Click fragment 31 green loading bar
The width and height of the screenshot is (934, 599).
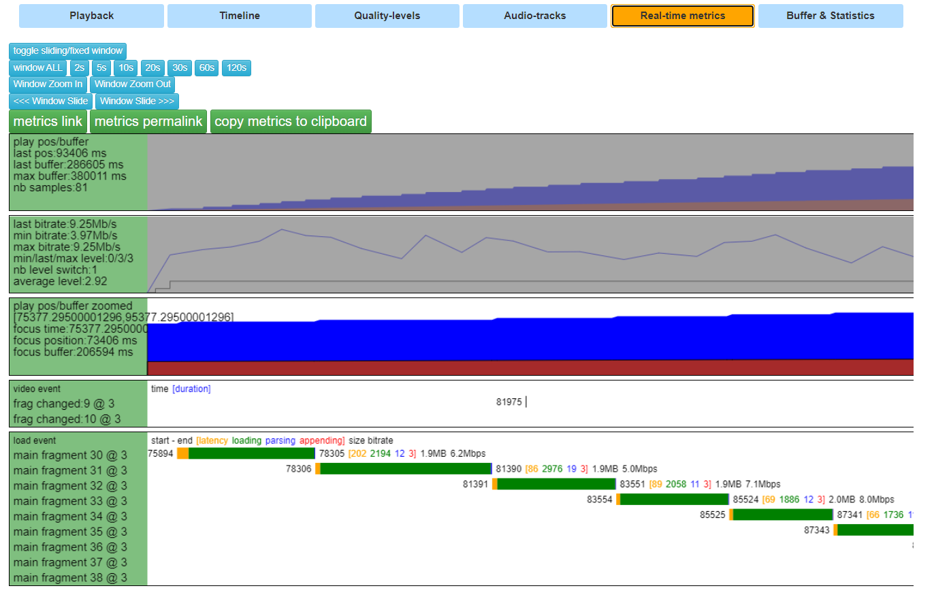[x=405, y=469]
